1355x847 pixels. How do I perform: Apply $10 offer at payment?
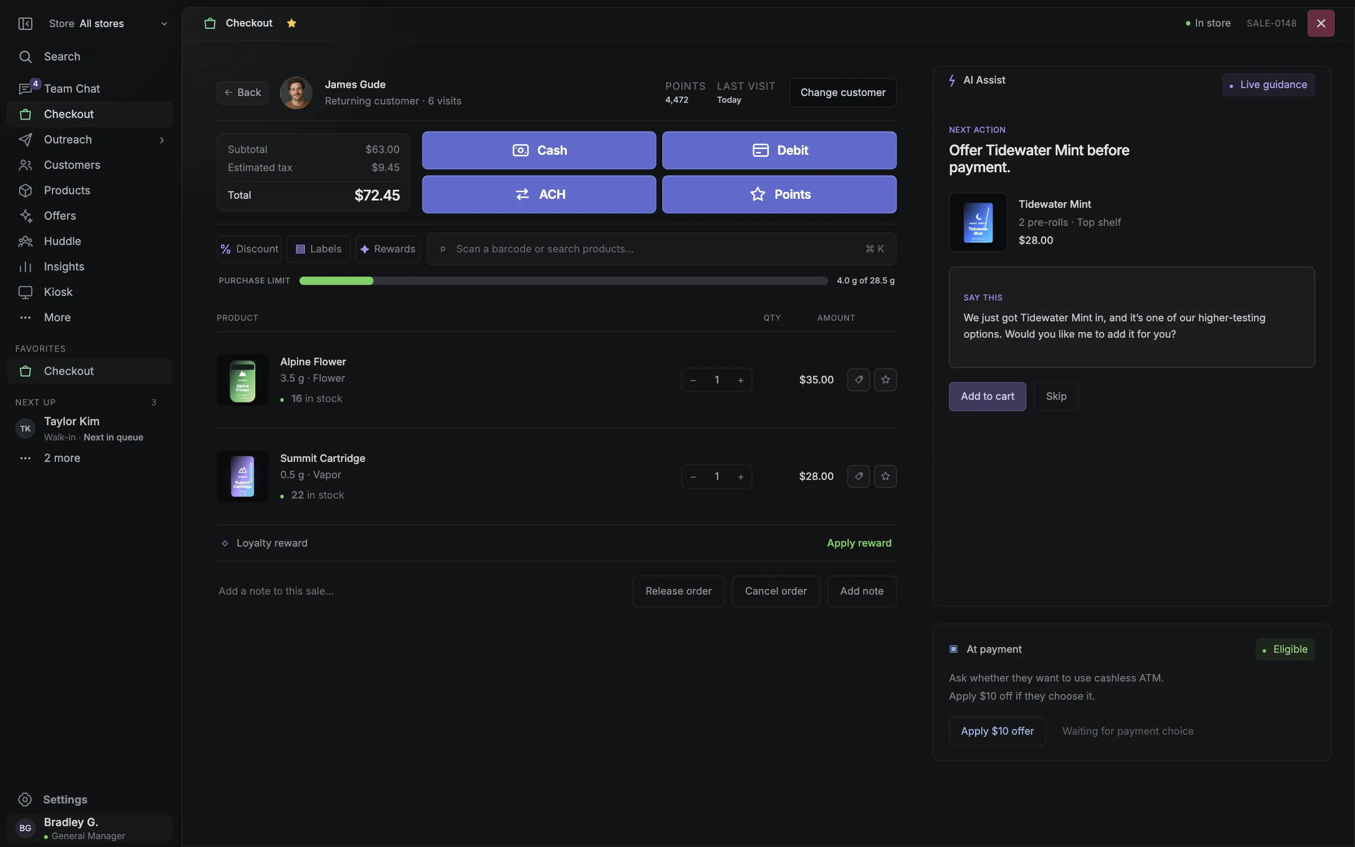coord(998,731)
